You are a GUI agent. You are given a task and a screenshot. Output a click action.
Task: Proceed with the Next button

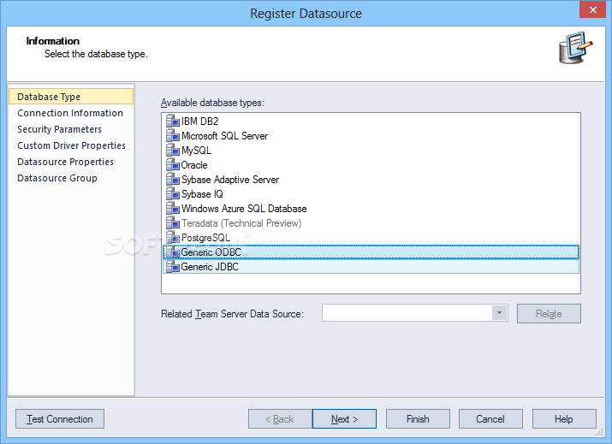pyautogui.click(x=344, y=419)
